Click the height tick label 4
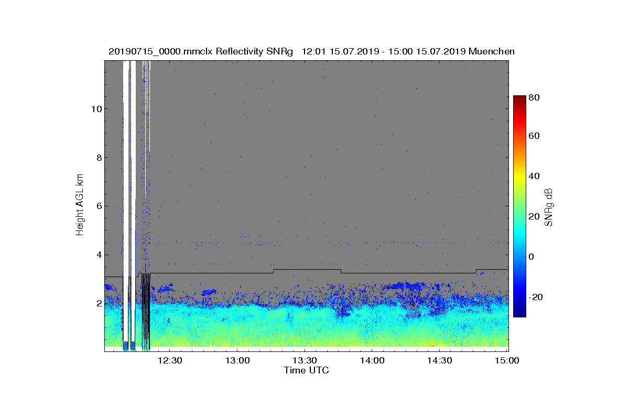Viewport: 629px width, 419px height. point(98,255)
